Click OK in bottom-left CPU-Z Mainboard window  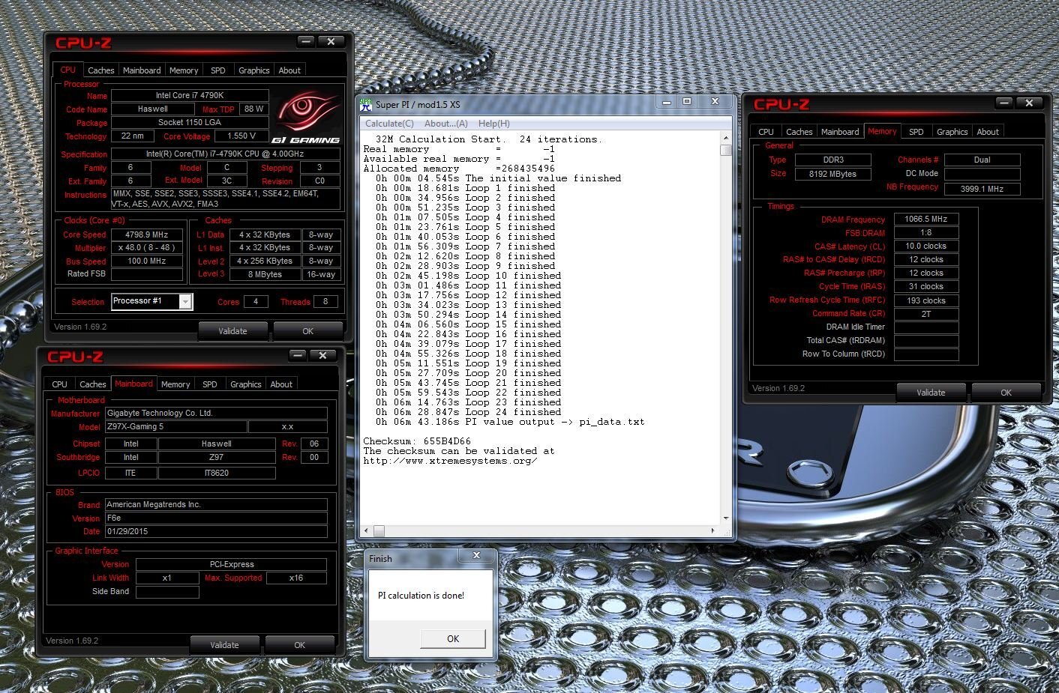[x=299, y=645]
